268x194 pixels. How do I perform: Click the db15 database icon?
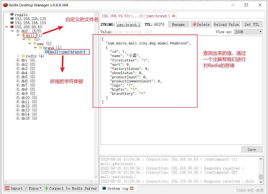click(18, 118)
